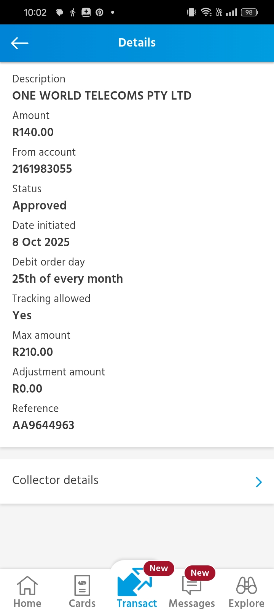
Task: Open the Explore binoculars icon
Action: tap(247, 585)
